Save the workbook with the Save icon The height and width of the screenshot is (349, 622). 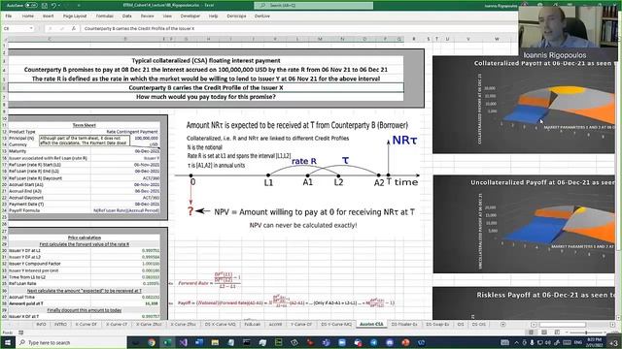pos(45,6)
